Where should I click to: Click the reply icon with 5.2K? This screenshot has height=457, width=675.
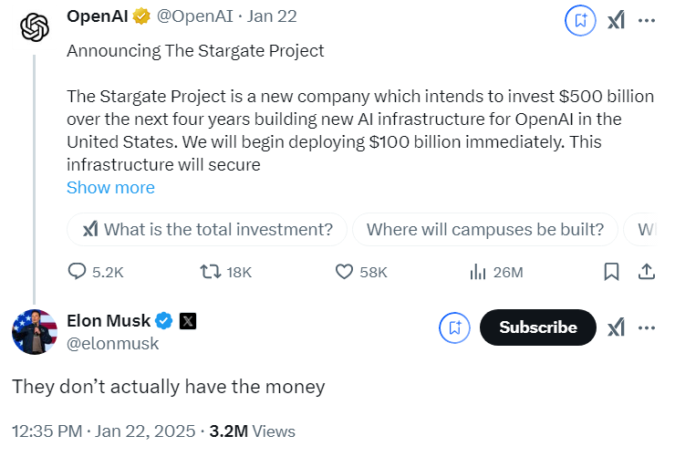coord(78,272)
